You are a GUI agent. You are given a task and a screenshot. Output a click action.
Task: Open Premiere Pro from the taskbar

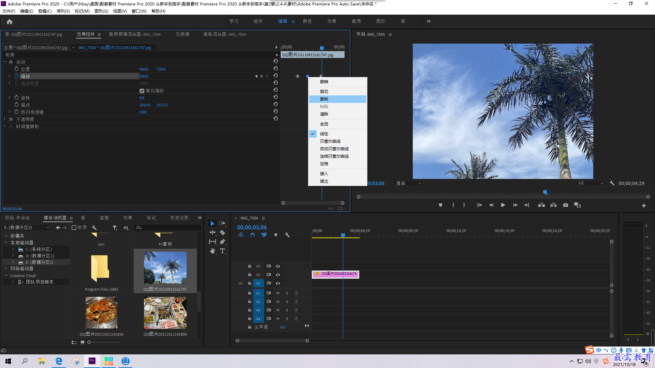tap(92, 361)
